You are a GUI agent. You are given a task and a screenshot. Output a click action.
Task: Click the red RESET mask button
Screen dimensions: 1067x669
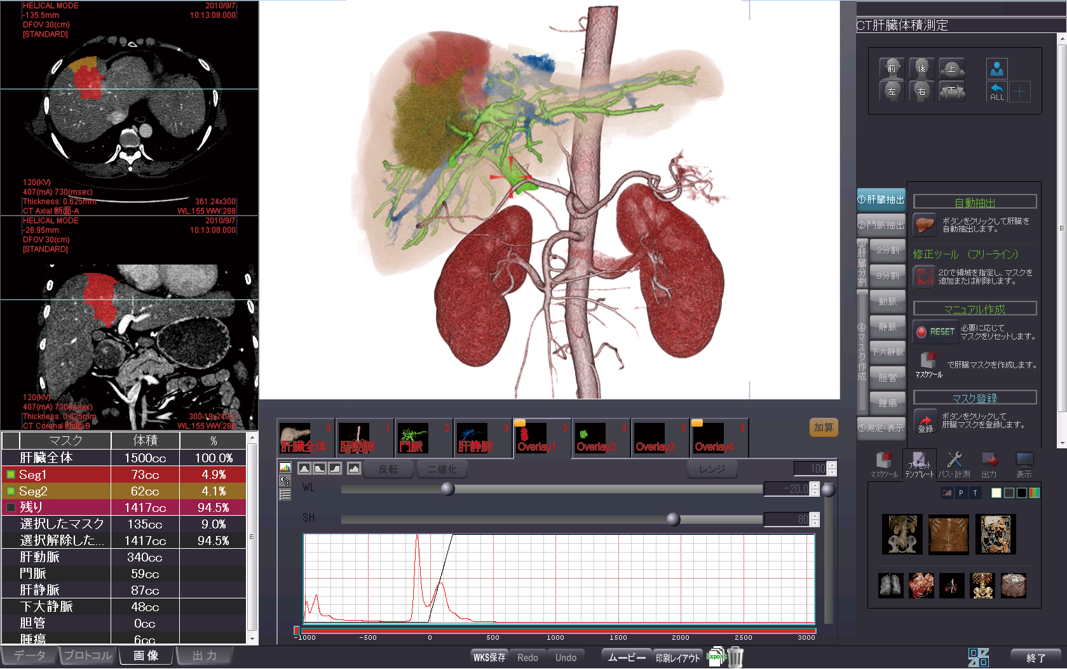935,331
